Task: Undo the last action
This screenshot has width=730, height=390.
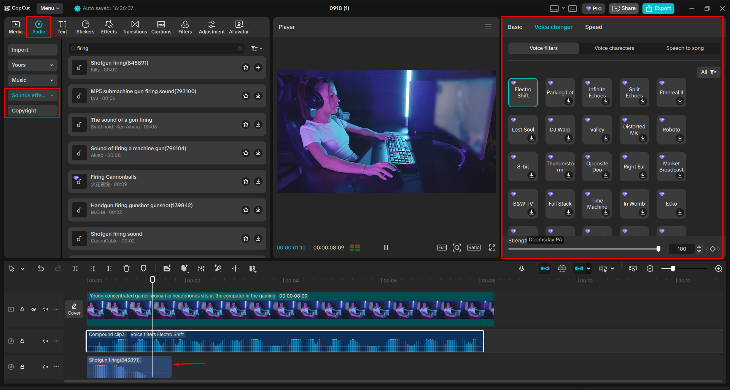Action: pyautogui.click(x=41, y=268)
